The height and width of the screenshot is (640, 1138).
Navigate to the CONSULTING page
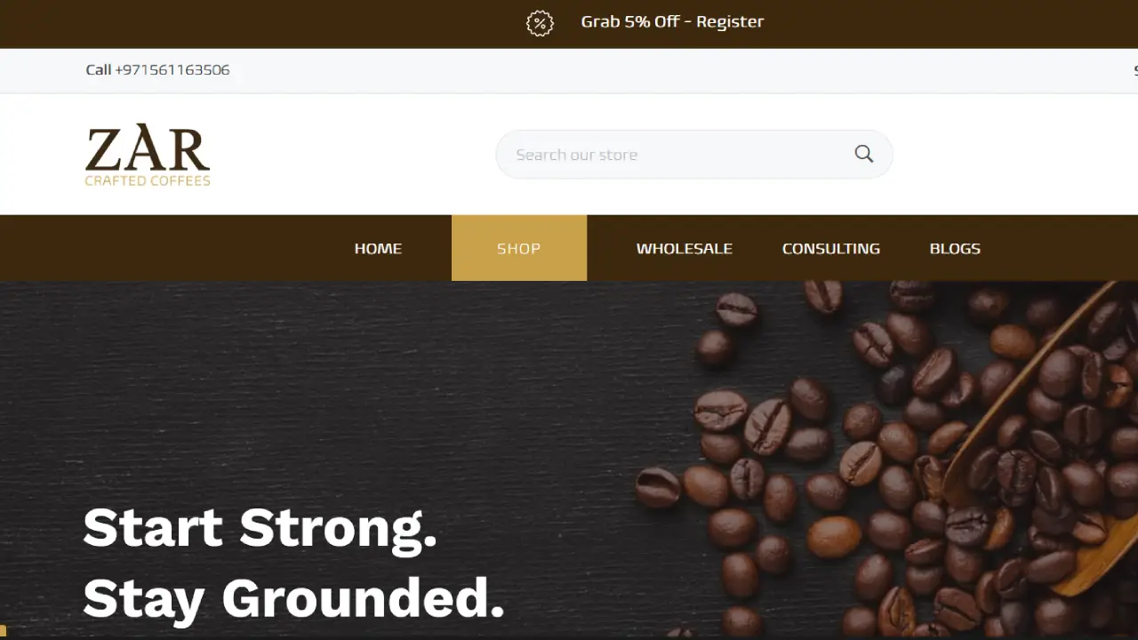(831, 249)
